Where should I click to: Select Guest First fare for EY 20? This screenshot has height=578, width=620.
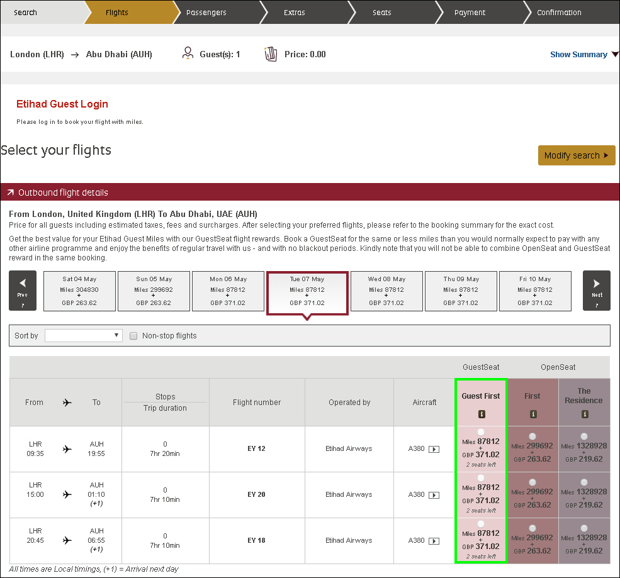[481, 478]
